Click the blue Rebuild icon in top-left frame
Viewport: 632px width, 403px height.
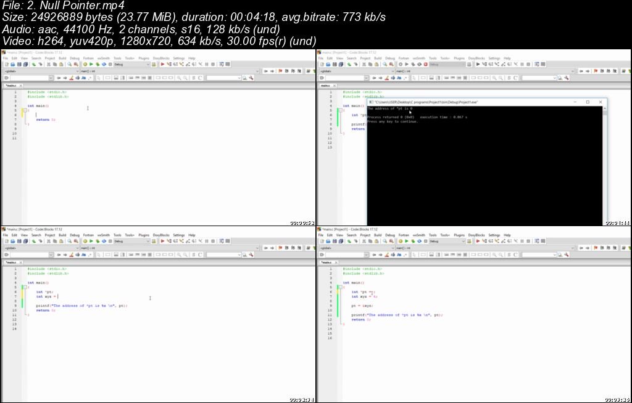104,65
